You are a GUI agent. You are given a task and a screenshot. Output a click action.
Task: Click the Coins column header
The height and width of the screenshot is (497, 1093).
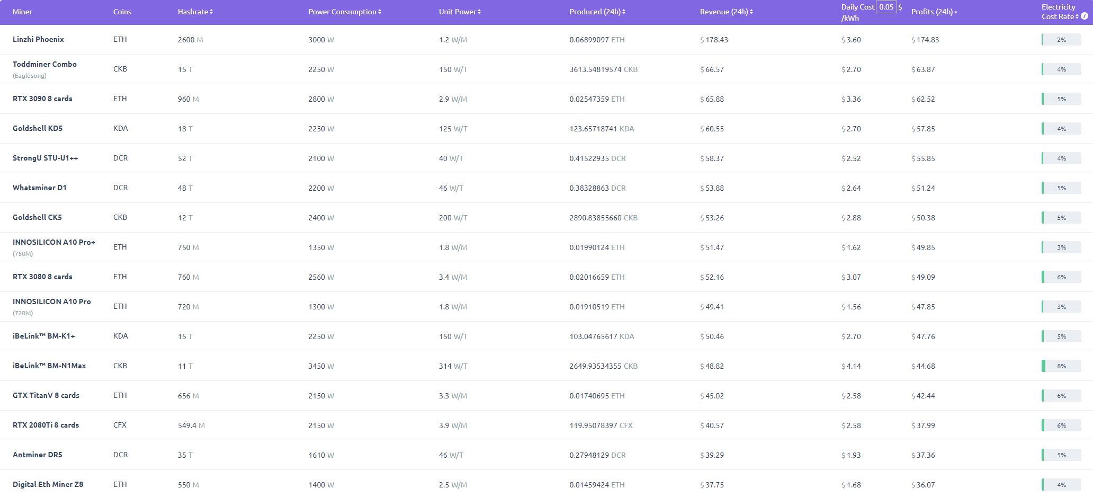coord(122,12)
